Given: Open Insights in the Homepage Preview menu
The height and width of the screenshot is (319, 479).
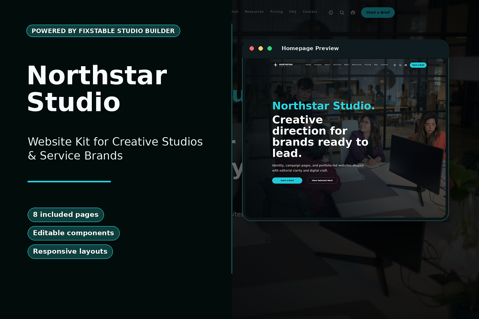Looking at the screenshot, I should click(x=318, y=65).
